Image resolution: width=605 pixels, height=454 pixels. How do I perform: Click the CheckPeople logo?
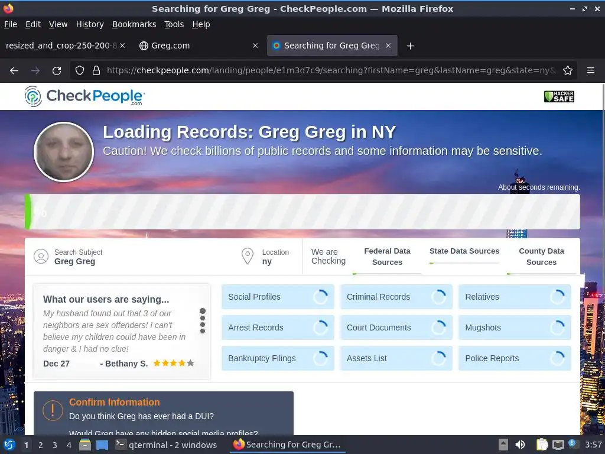[85, 96]
